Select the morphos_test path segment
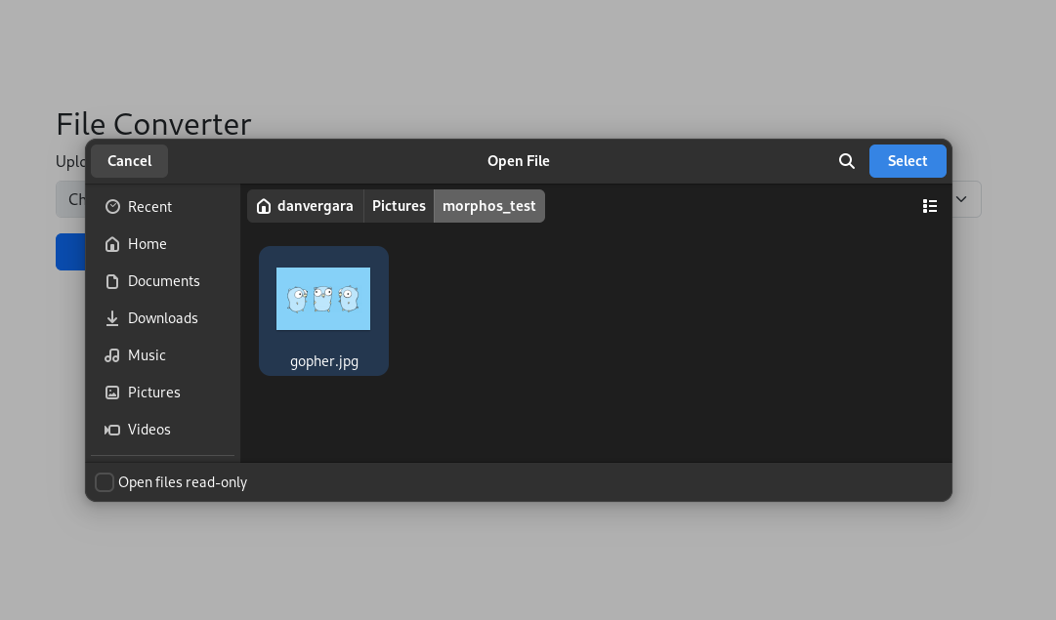 (489, 206)
